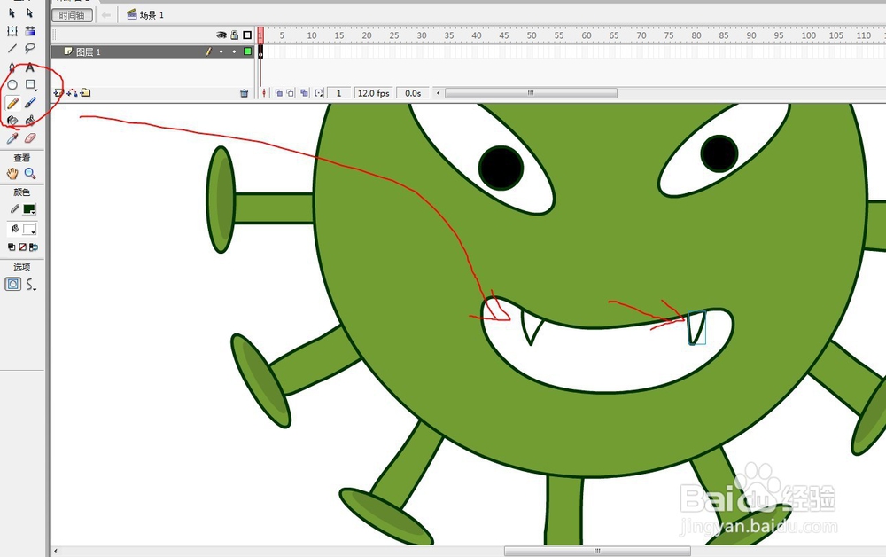The width and height of the screenshot is (886, 557).
Task: Click the fill color bucket icon
Action: coord(15,229)
